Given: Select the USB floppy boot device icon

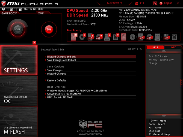Looking at the screenshot, I should tap(166, 37).
